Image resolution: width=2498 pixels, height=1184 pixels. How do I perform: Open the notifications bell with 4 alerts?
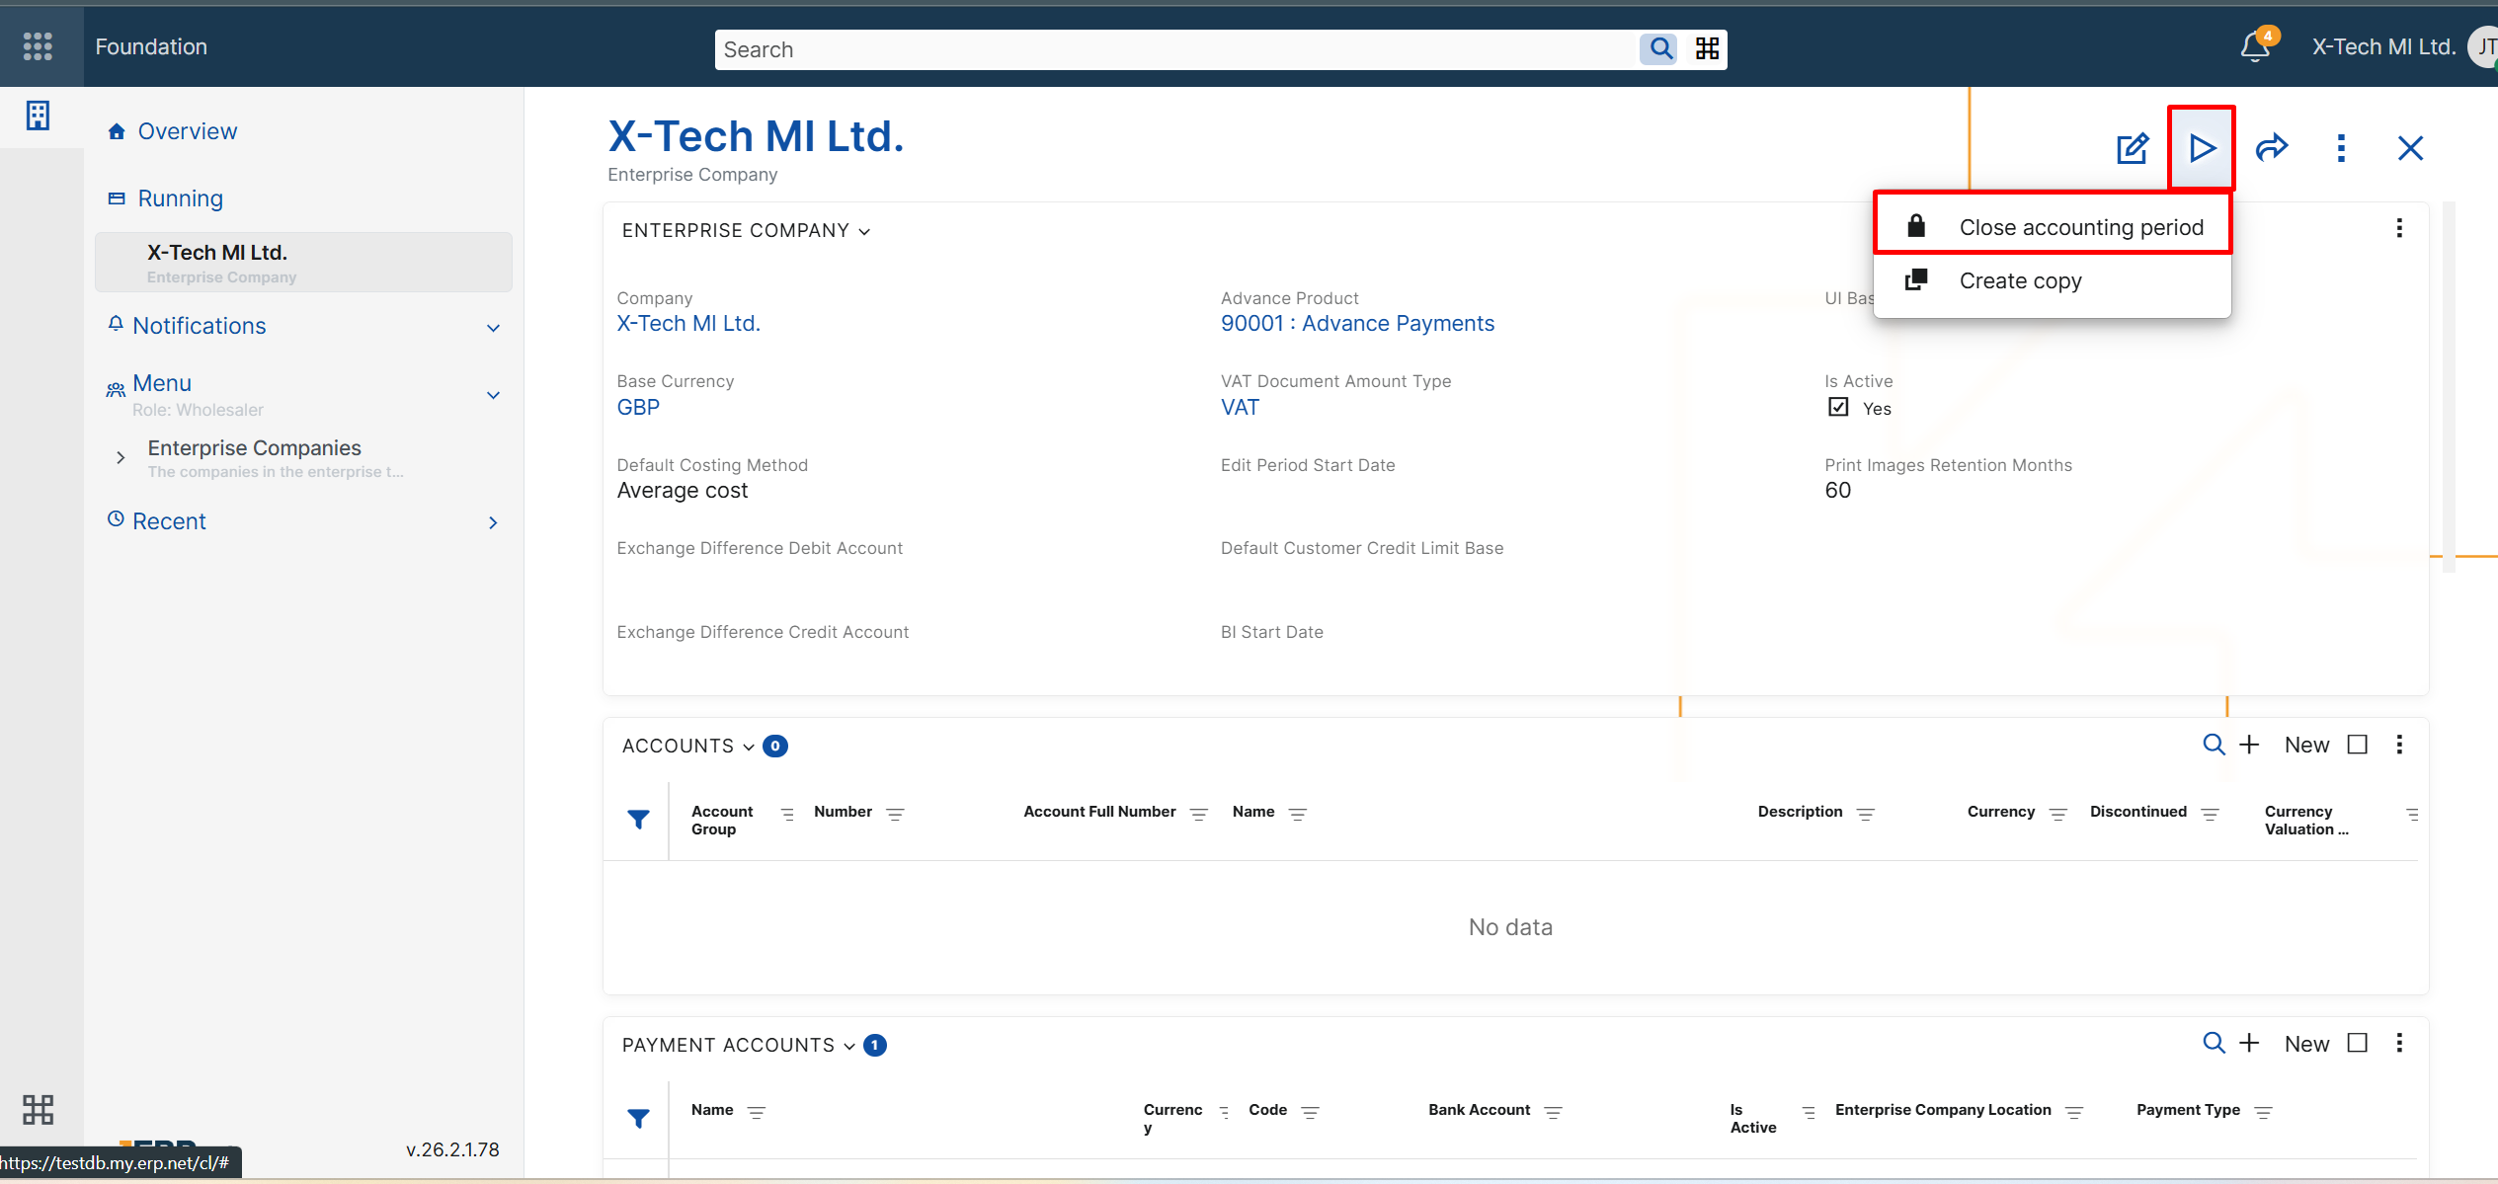[x=2253, y=46]
